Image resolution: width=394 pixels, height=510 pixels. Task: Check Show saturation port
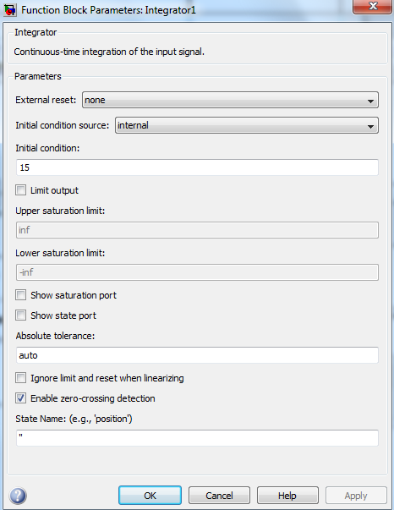21,295
